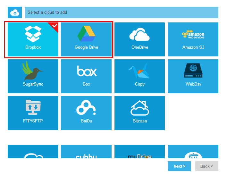227x175 pixels.
Task: Select the Dropbox cloud tile
Action: (33, 39)
